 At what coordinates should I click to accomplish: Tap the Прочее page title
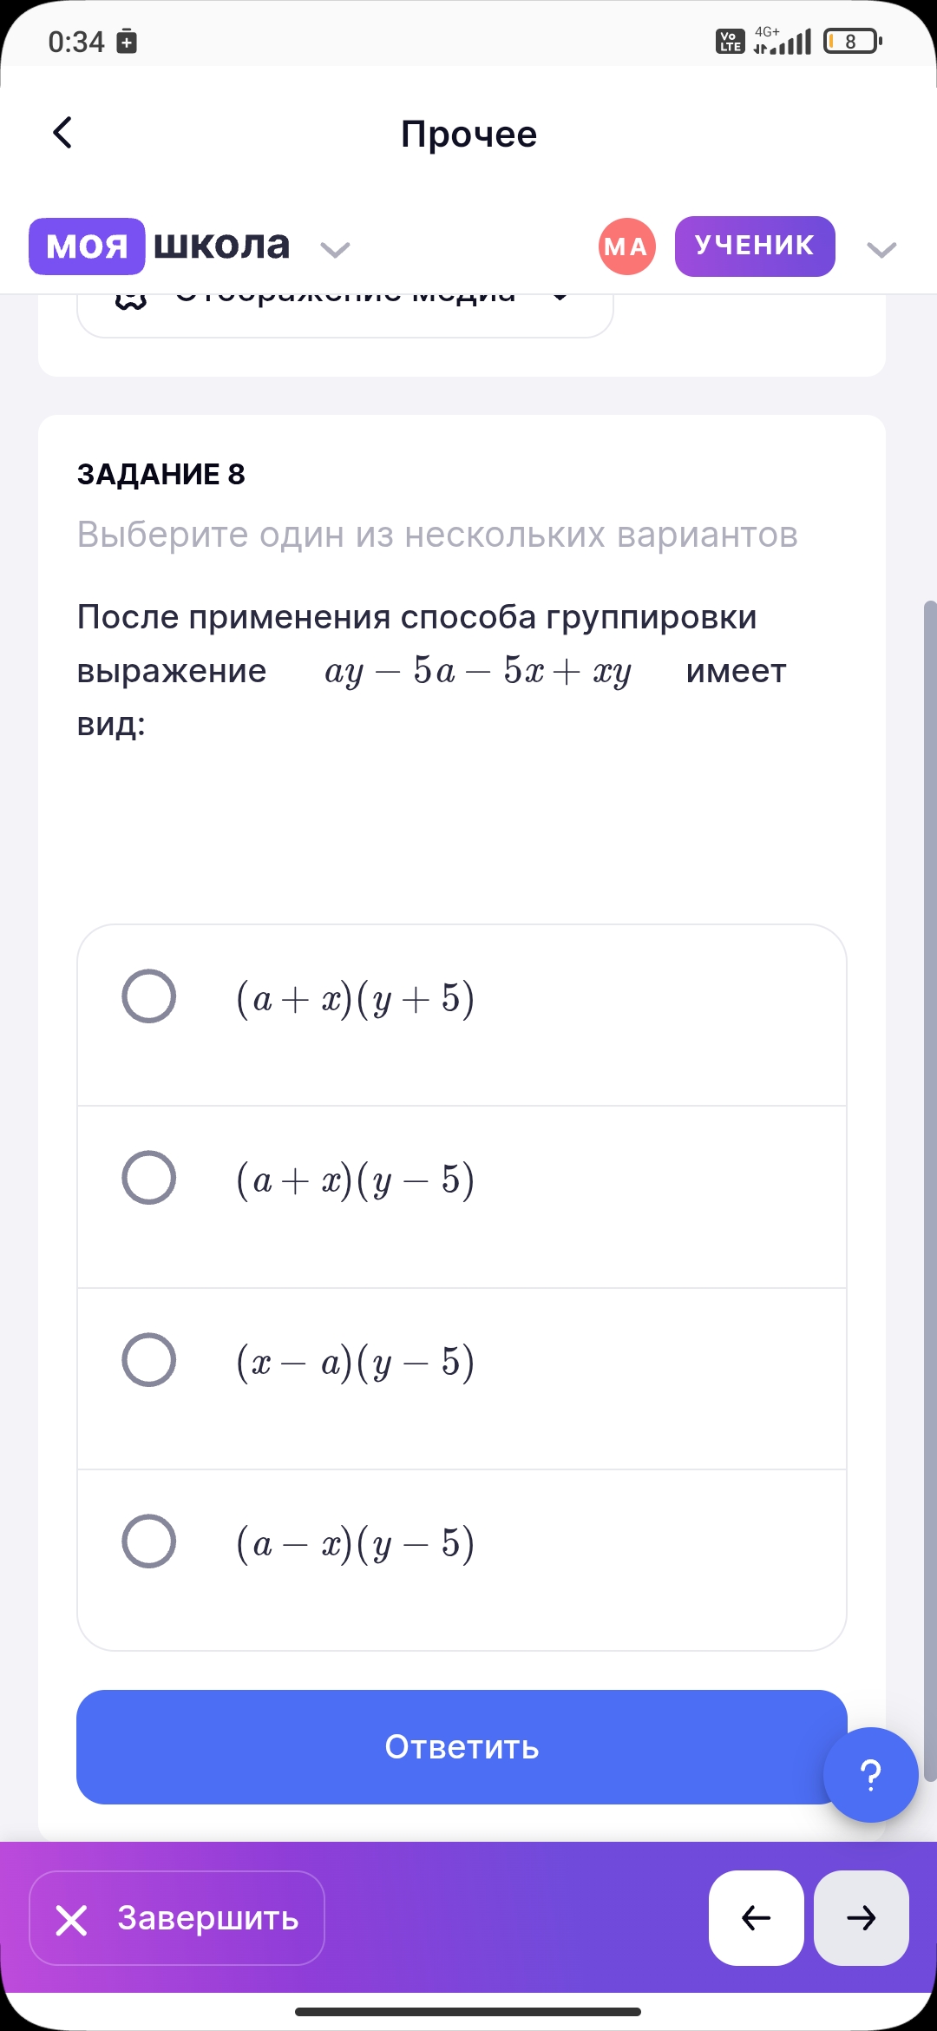[x=468, y=135]
